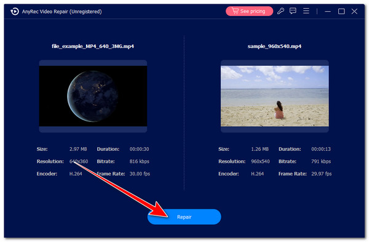Click the beach sample video thumbnail
This screenshot has width=369, height=242.
coord(275,96)
